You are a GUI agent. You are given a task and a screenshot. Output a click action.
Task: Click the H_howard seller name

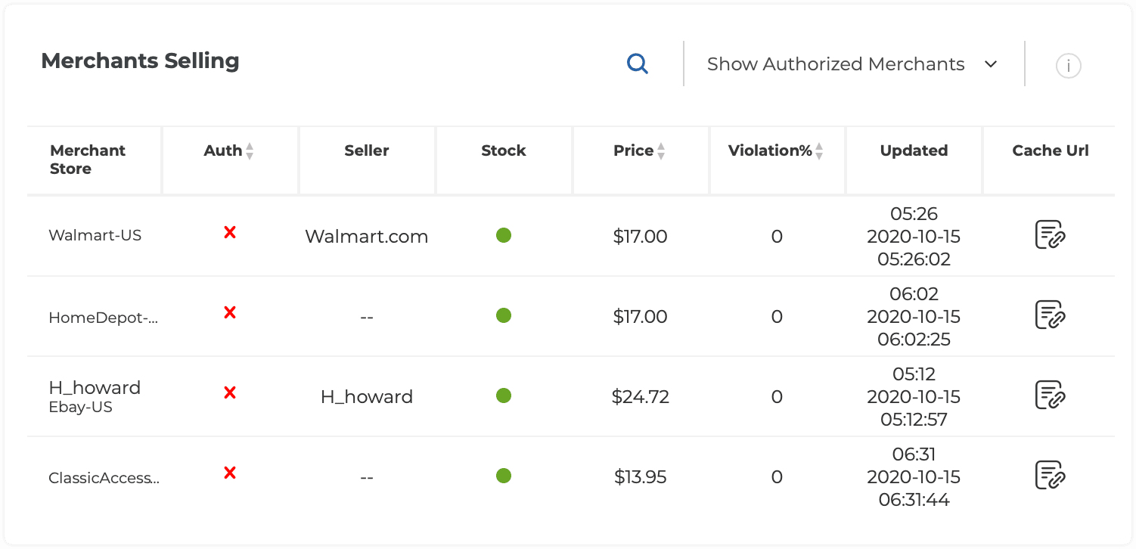point(366,397)
